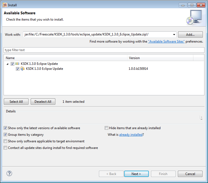This screenshot has height=183, width=208.
Task: Click the Add... button
Action: (x=190, y=35)
